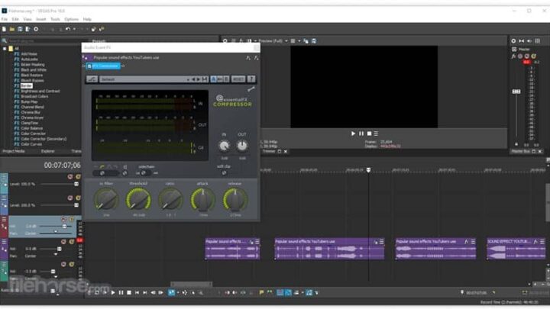Open compressor help with the question mark
Screen dimensions: 550x309
point(251,79)
